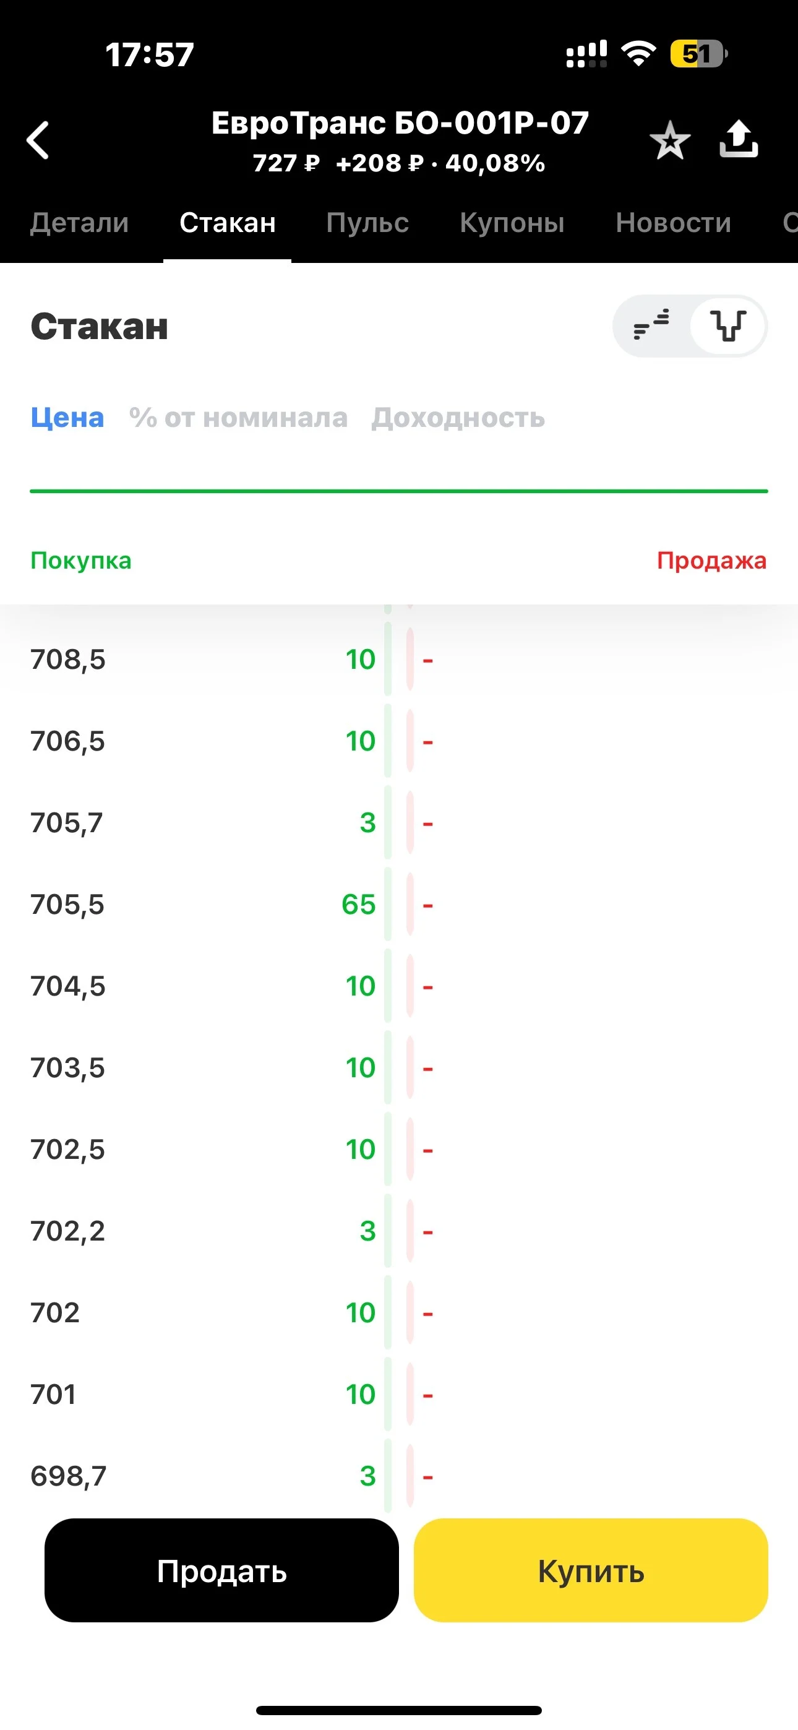
Task: Select the glass-shaped order book view
Action: 729,325
